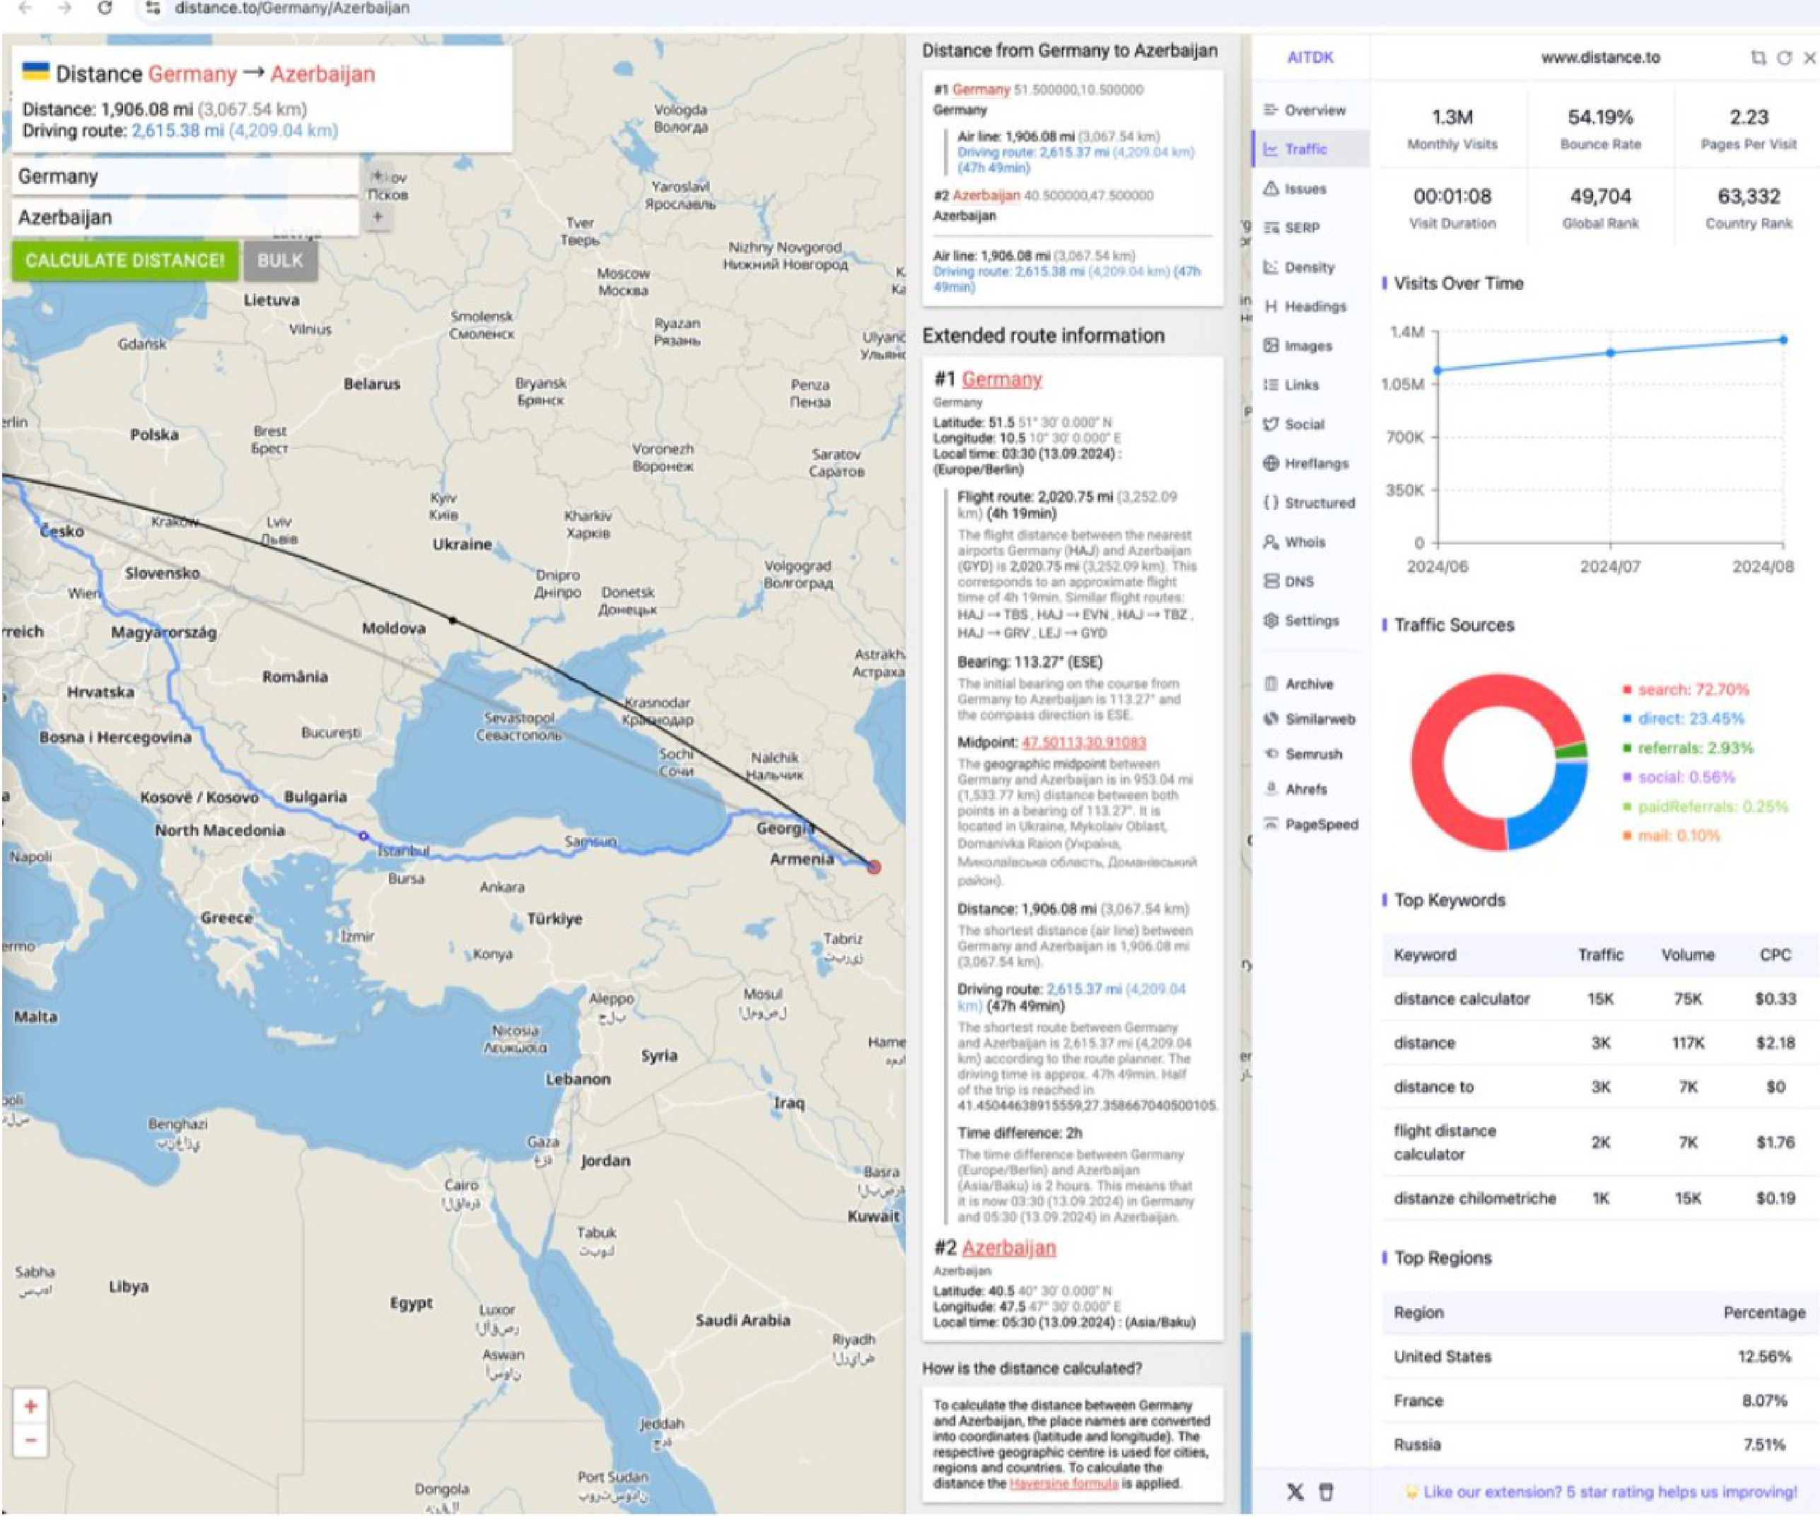Click the site info icon in address bar

tap(153, 8)
